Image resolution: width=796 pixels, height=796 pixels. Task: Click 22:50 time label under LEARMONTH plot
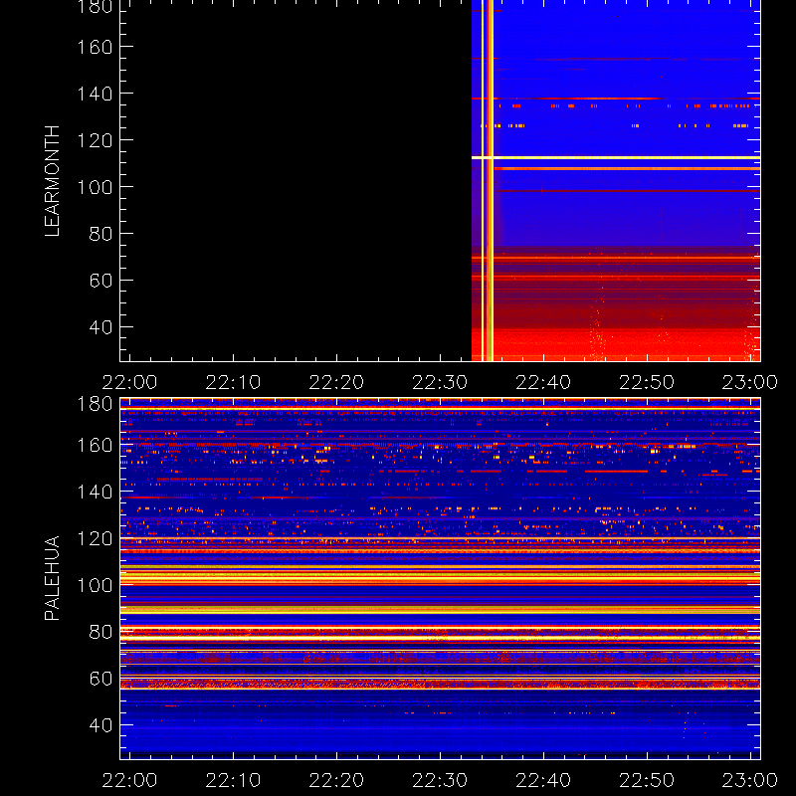pos(648,382)
